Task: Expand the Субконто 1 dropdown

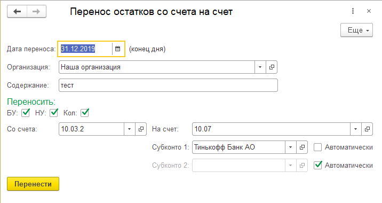Action: pos(291,147)
